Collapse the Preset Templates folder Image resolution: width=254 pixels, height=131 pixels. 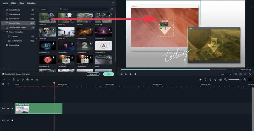tap(4, 32)
